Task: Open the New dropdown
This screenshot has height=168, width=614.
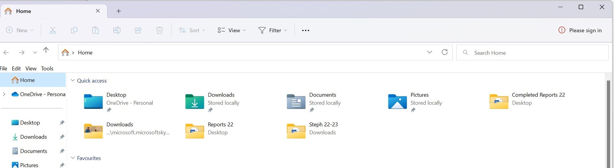Action: point(20,30)
